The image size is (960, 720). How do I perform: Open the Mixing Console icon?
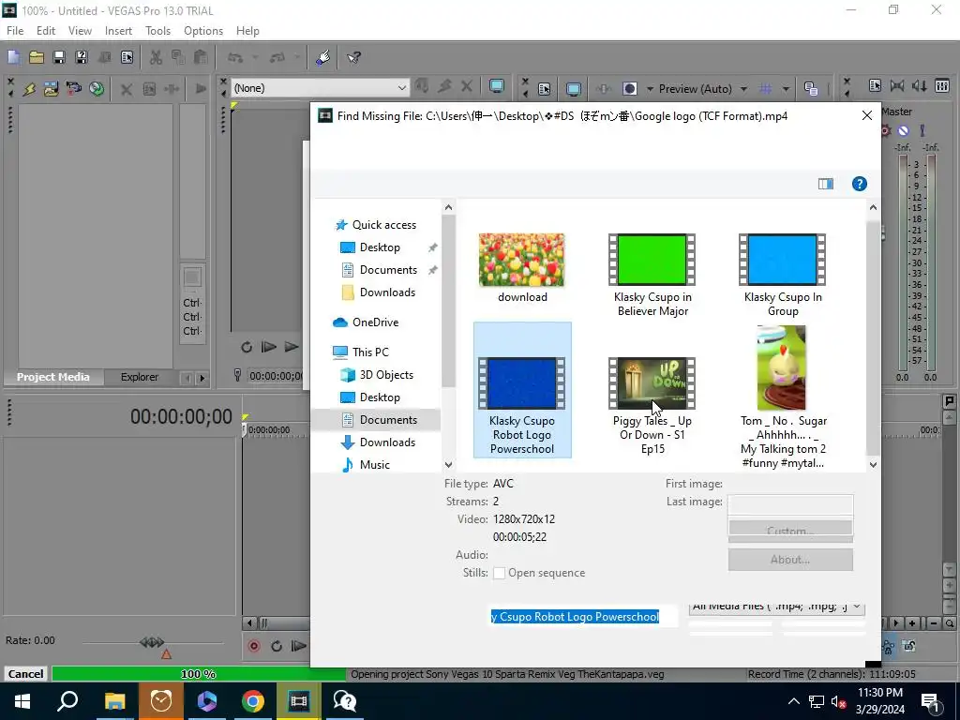(x=942, y=86)
